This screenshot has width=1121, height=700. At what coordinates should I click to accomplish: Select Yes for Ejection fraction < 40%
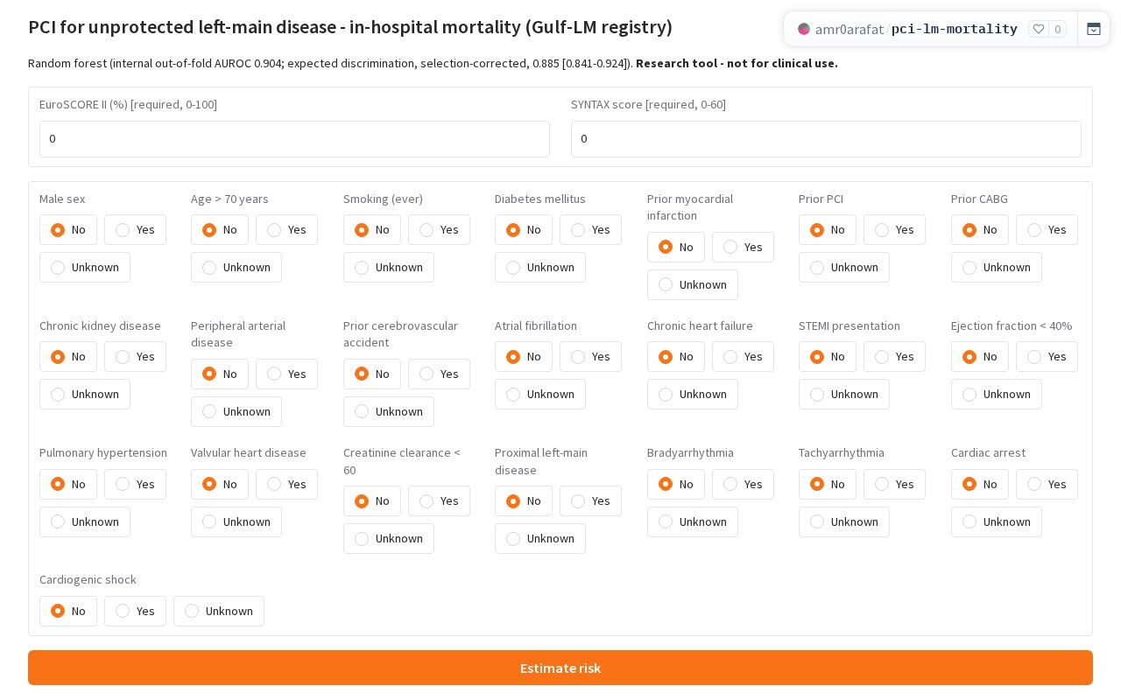[1047, 356]
